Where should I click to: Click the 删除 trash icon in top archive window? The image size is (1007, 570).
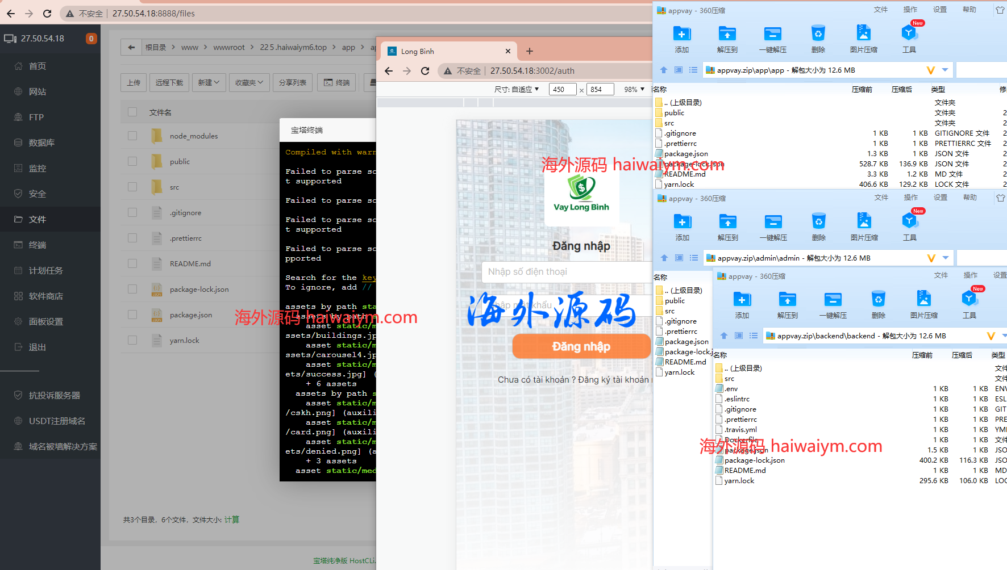click(818, 34)
